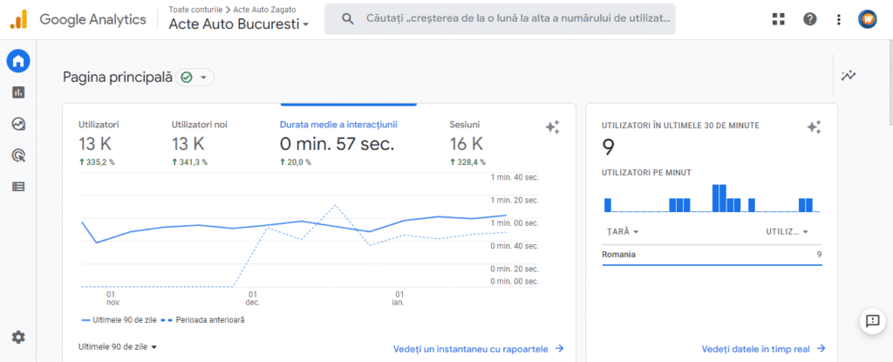
Task: Open the ȚARĂ dimension dropdown
Action: pyautogui.click(x=623, y=231)
